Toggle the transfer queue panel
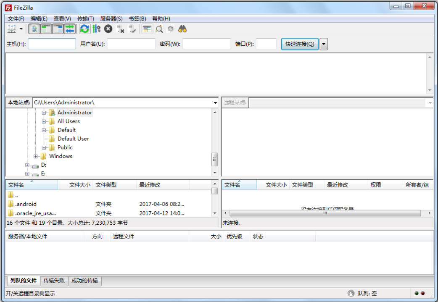This screenshot has width=438, height=302. point(69,29)
